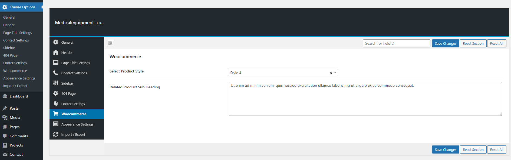Click the Woocommerce cart icon
The width and height of the screenshot is (511, 160).
click(x=56, y=114)
